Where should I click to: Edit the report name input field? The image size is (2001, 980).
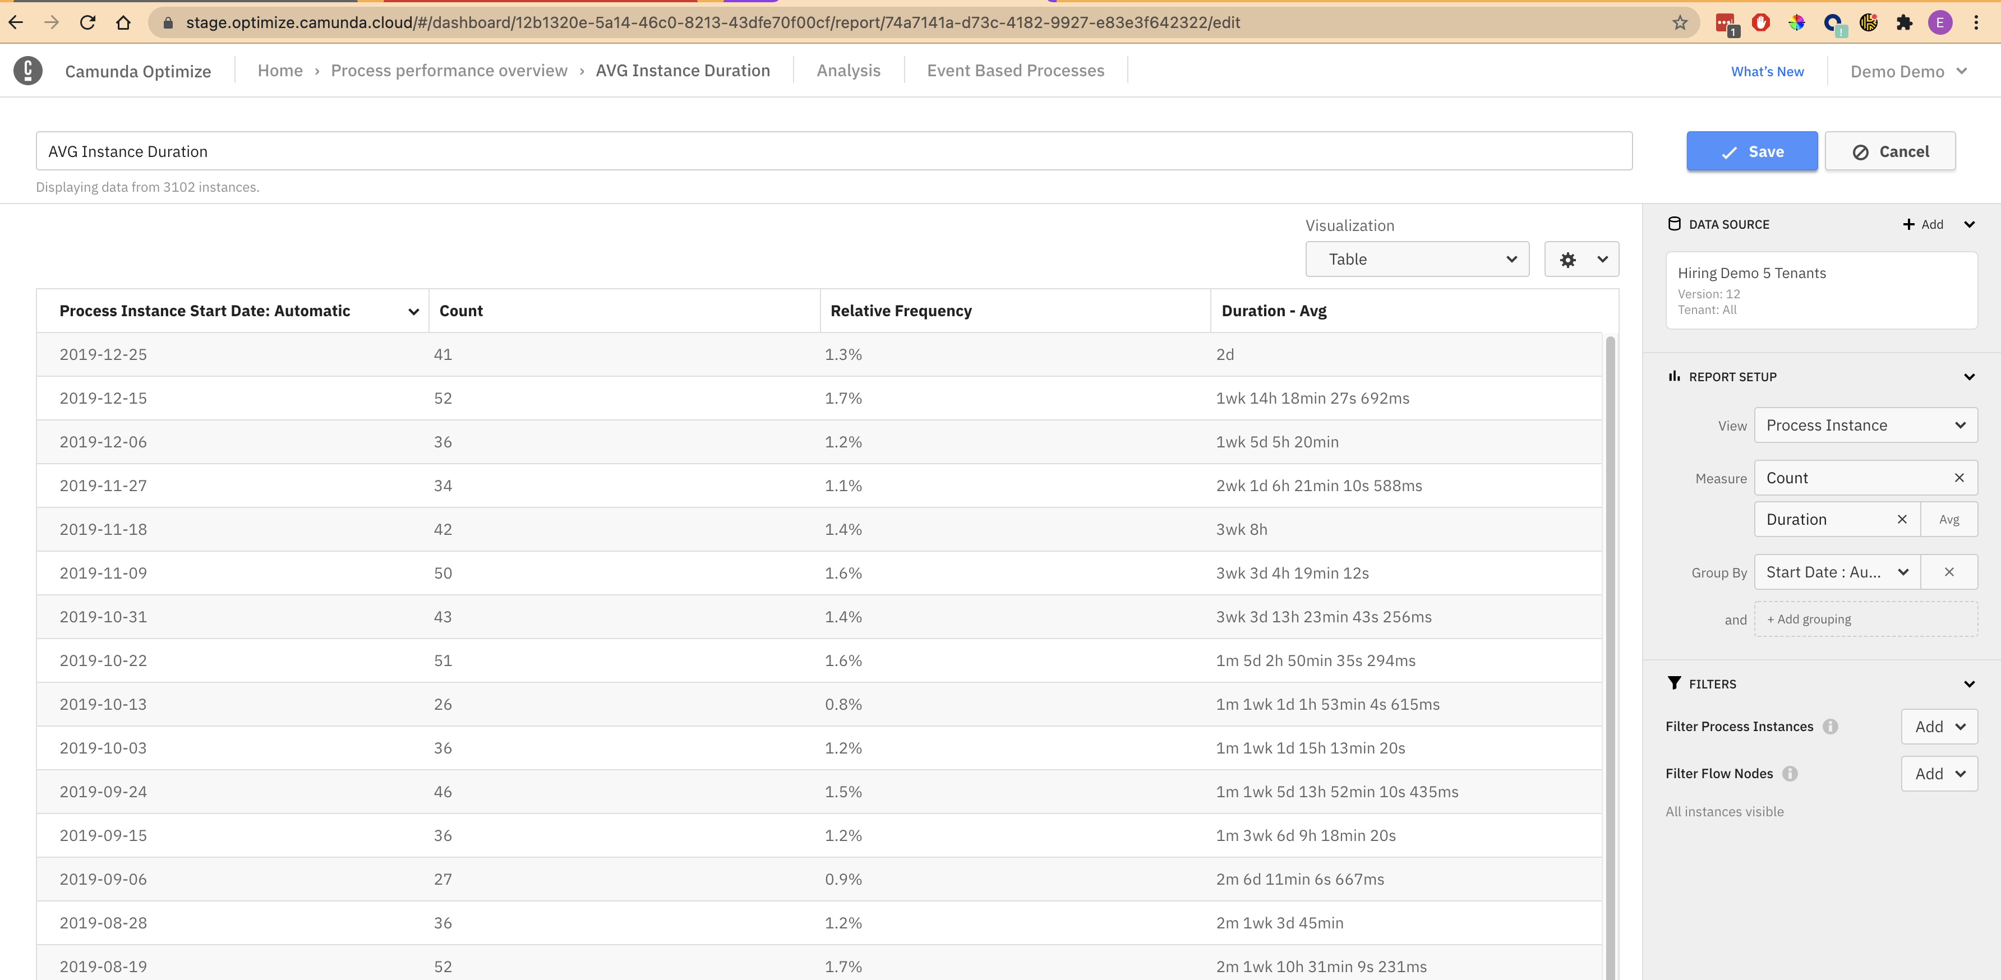pyautogui.click(x=833, y=151)
